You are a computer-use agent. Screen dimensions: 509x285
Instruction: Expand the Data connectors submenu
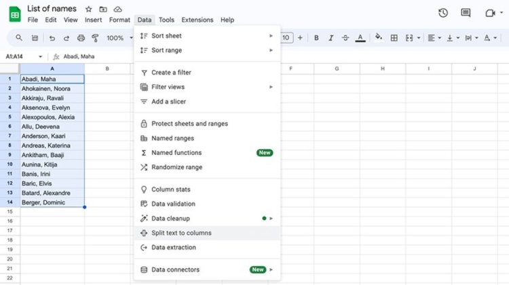tap(207, 269)
